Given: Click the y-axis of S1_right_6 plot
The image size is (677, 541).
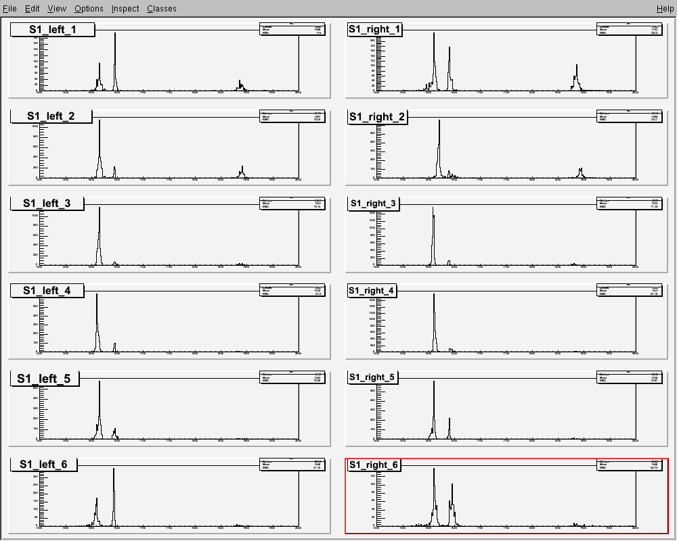Looking at the screenshot, I should tap(377, 498).
